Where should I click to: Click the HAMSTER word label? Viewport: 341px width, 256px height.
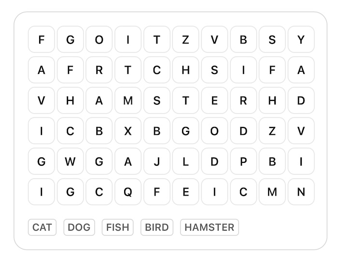[x=209, y=227]
